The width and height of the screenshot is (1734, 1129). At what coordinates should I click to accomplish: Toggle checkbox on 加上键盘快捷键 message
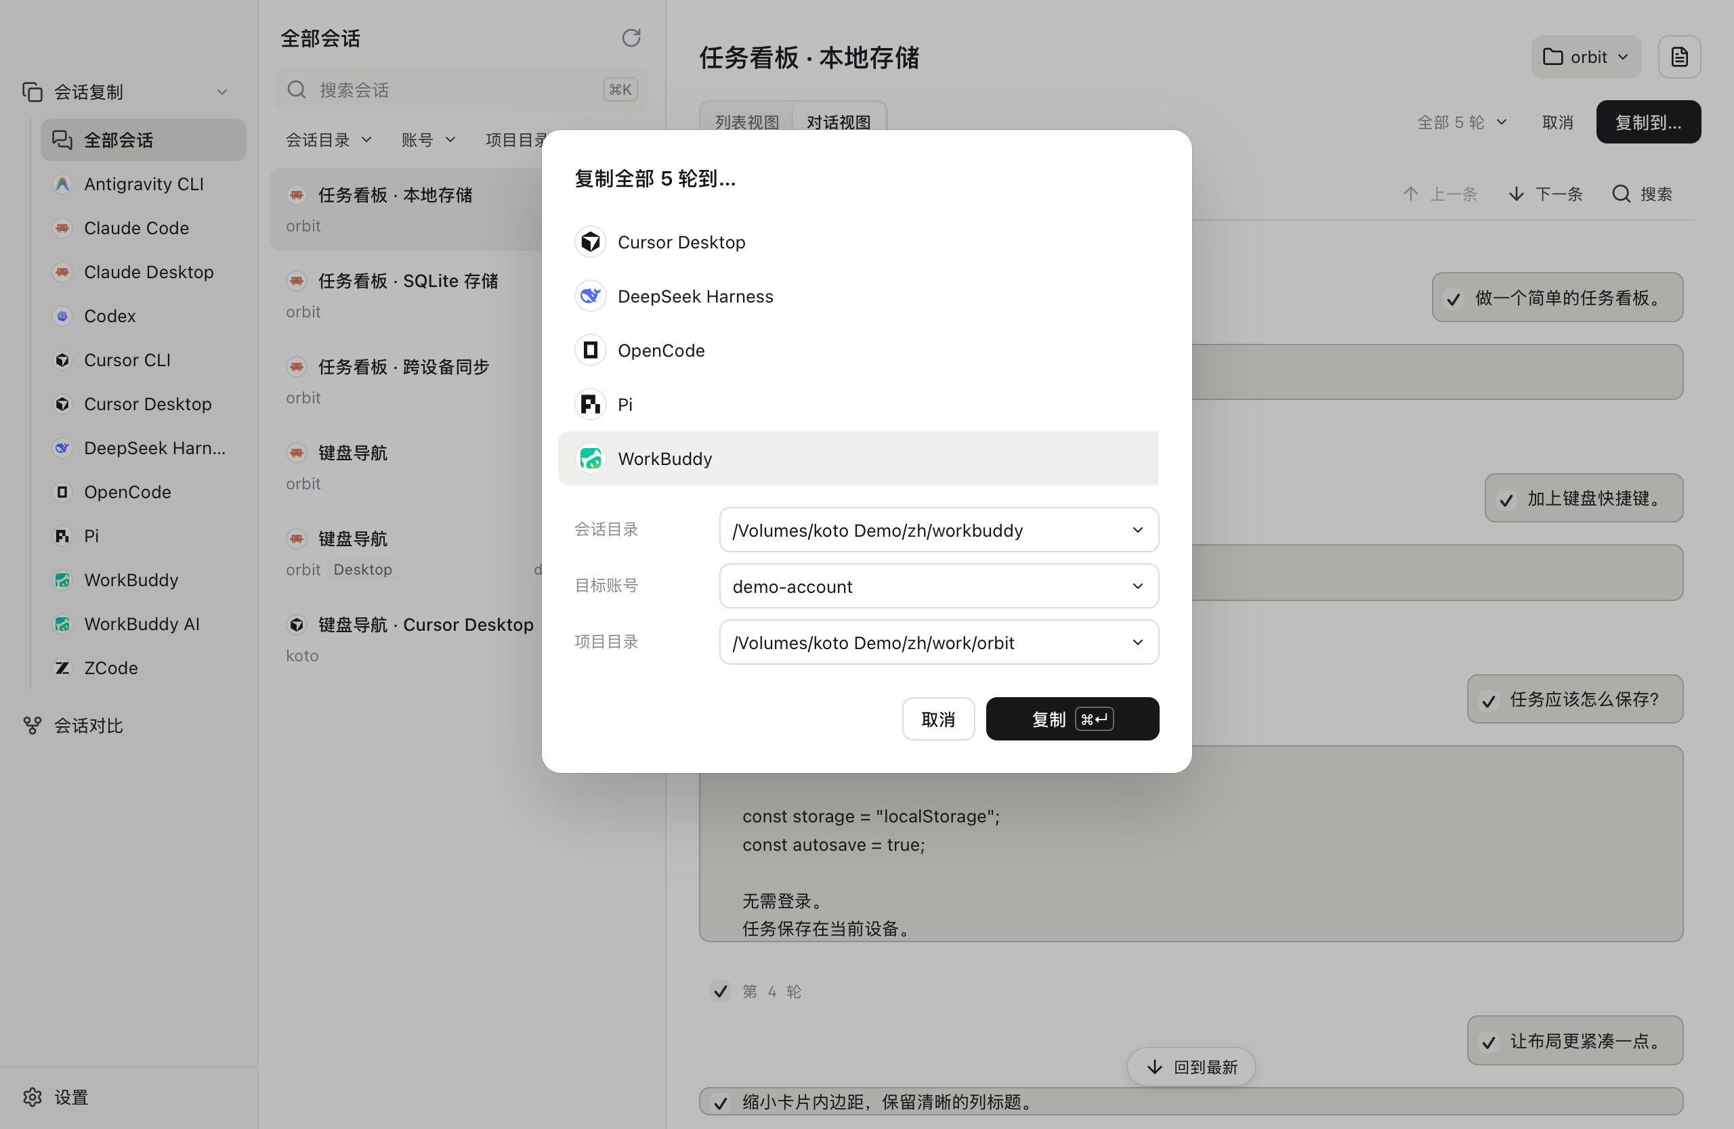[x=1506, y=500]
